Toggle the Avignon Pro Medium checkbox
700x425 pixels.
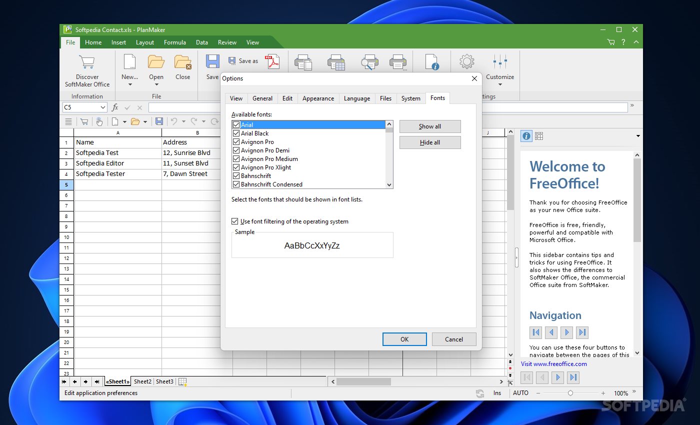pyautogui.click(x=236, y=159)
